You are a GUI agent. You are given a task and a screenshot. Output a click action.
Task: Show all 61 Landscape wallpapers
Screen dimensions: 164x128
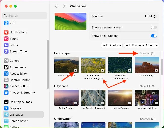[x=148, y=53]
